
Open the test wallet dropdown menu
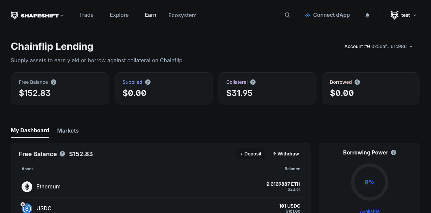(403, 15)
